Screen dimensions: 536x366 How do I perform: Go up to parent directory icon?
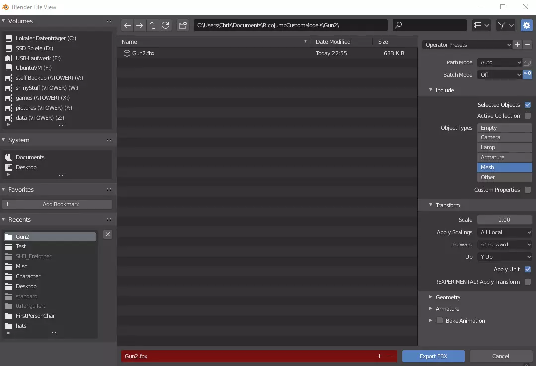tap(153, 25)
